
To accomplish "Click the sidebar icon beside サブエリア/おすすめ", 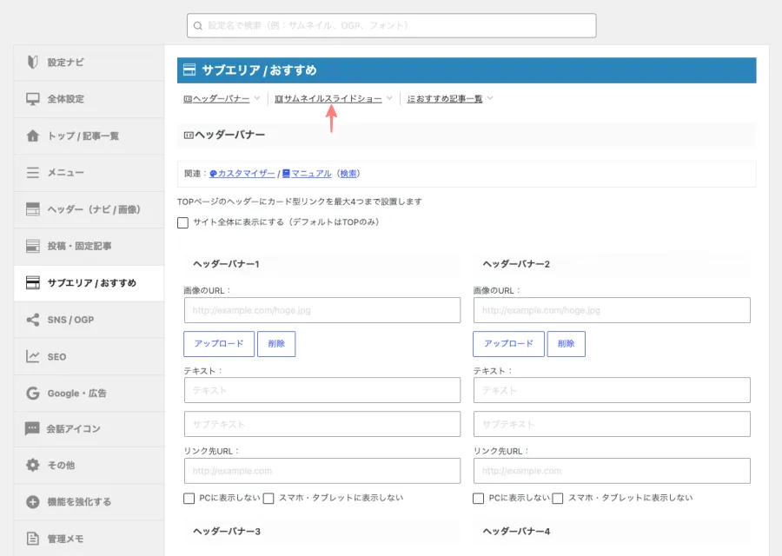I will point(32,282).
